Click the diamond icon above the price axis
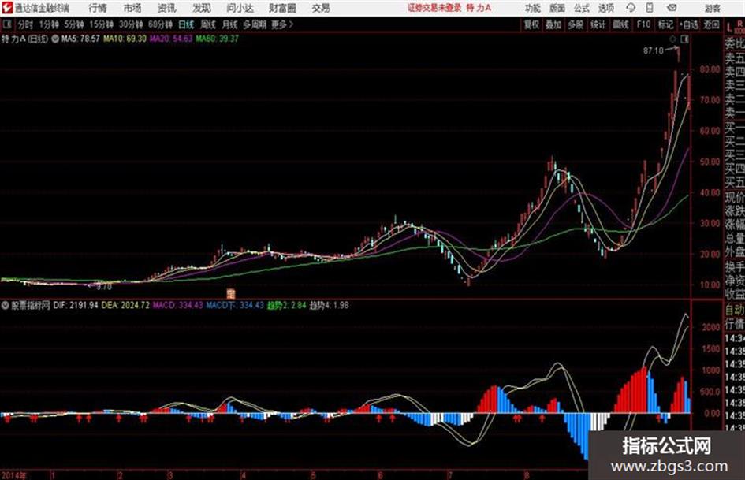The height and width of the screenshot is (480, 745). click(672, 39)
